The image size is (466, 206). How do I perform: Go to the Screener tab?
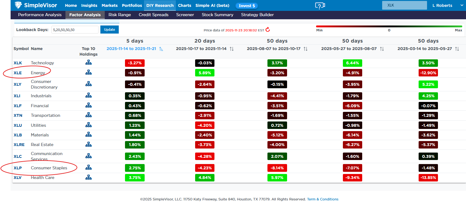coord(185,15)
